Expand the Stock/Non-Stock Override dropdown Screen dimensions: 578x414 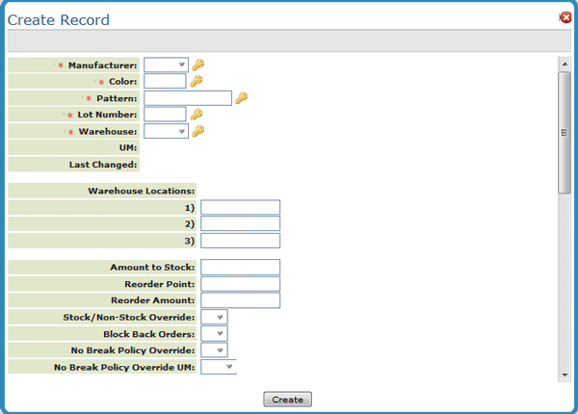214,317
